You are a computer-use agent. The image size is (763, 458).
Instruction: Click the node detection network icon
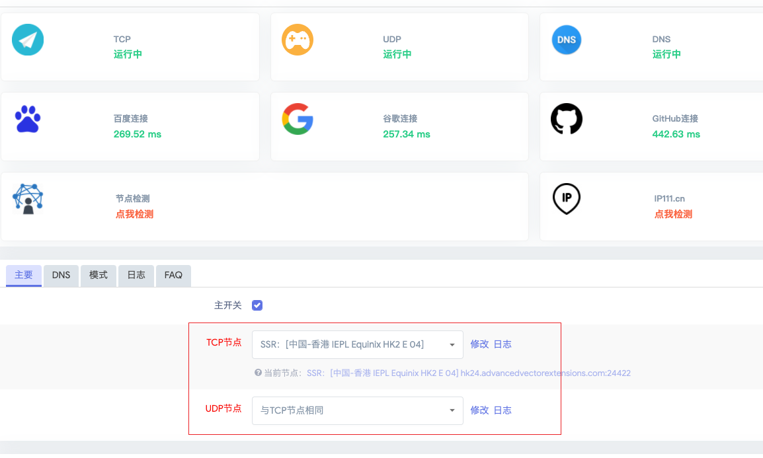point(28,199)
